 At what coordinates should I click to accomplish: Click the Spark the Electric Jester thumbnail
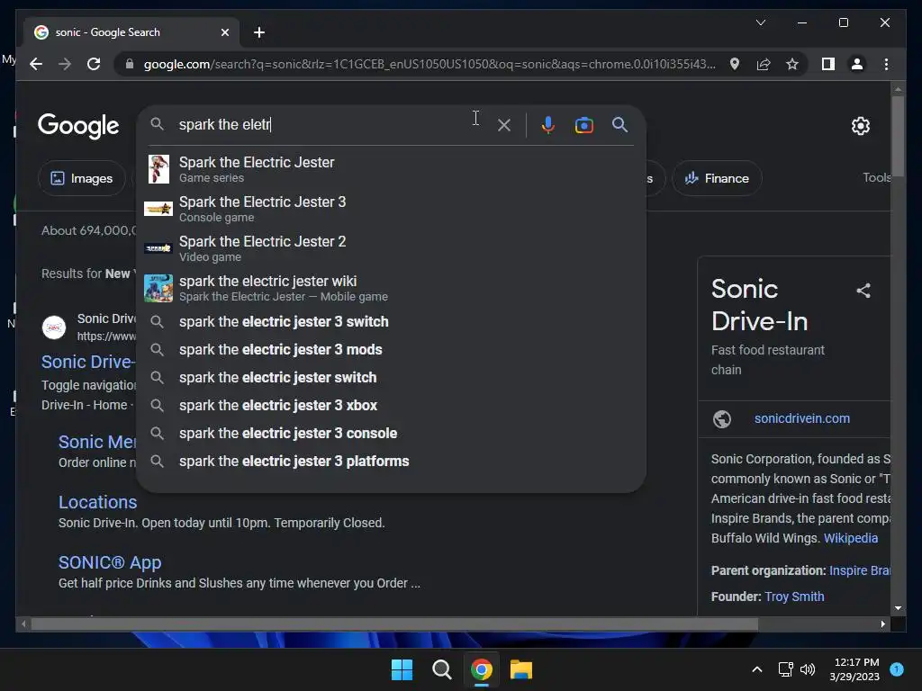tap(158, 169)
